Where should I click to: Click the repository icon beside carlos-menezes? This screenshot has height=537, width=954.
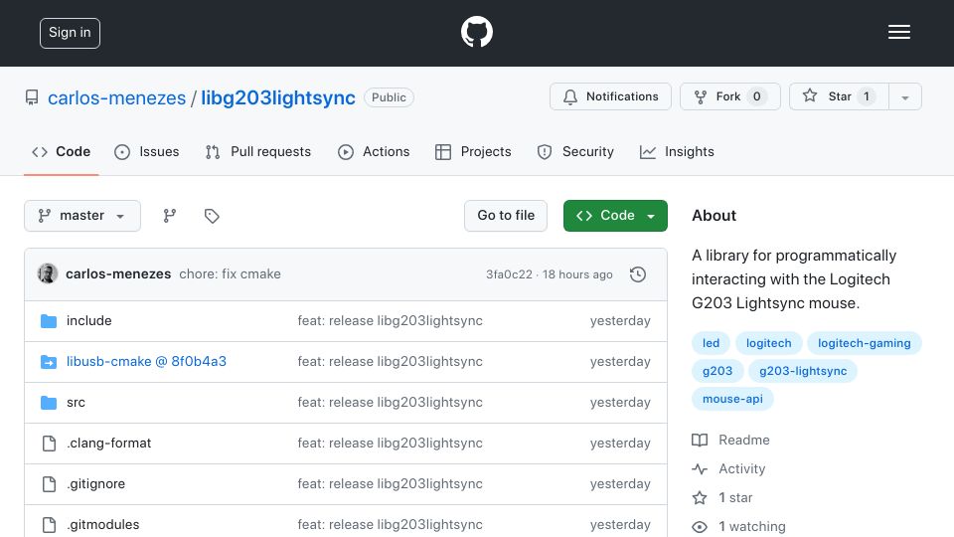coord(32,97)
